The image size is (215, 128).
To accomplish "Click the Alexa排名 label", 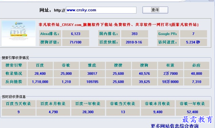I will 50,34.
